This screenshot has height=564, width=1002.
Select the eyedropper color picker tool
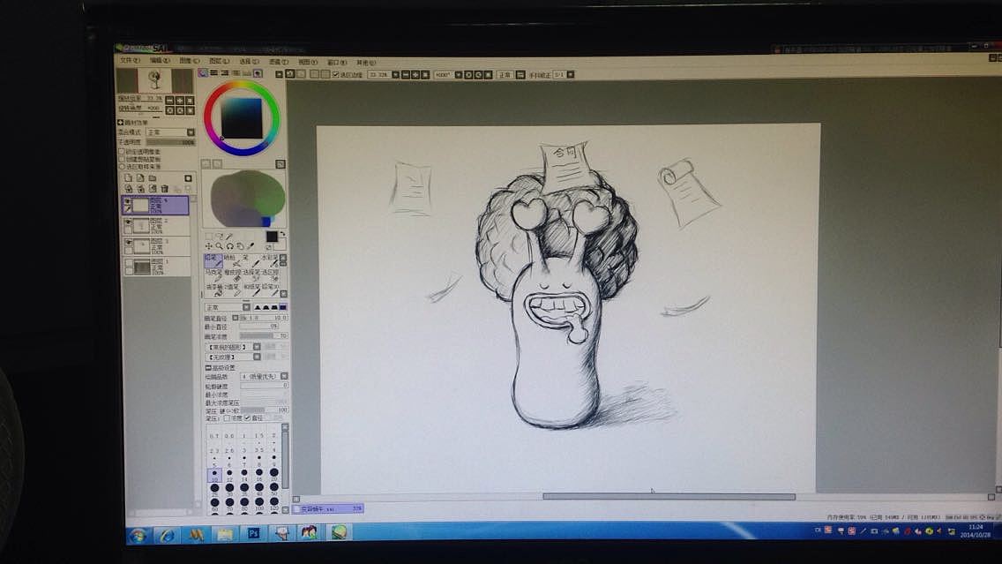coord(250,246)
